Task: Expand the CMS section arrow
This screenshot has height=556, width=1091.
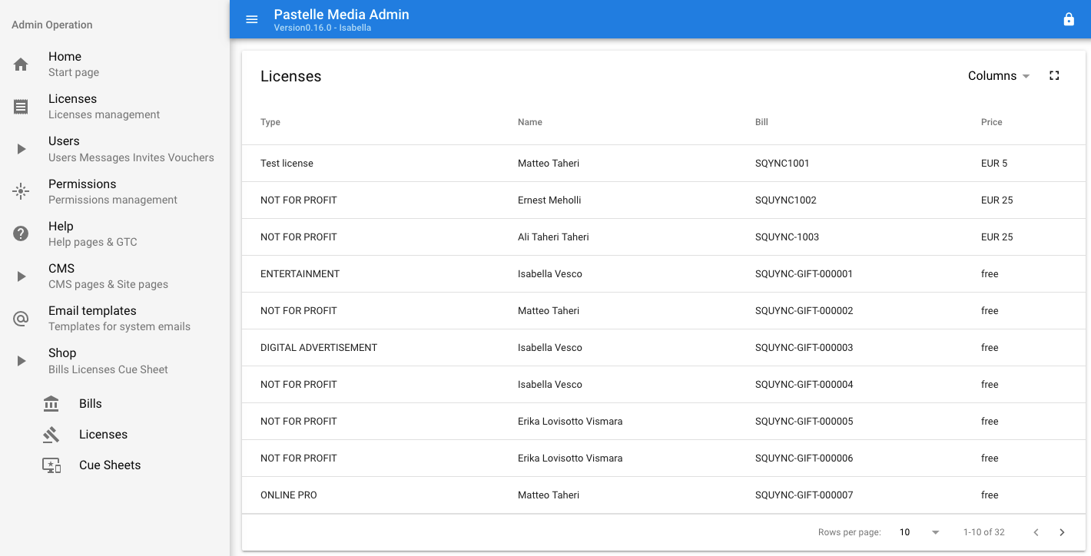Action: (22, 276)
